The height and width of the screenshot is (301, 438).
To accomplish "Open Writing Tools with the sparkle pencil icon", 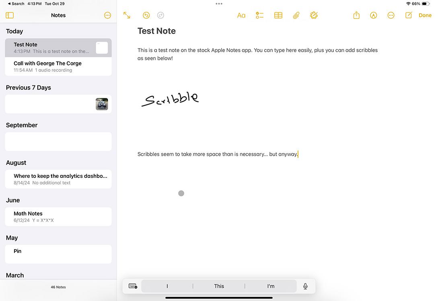I will click(314, 15).
